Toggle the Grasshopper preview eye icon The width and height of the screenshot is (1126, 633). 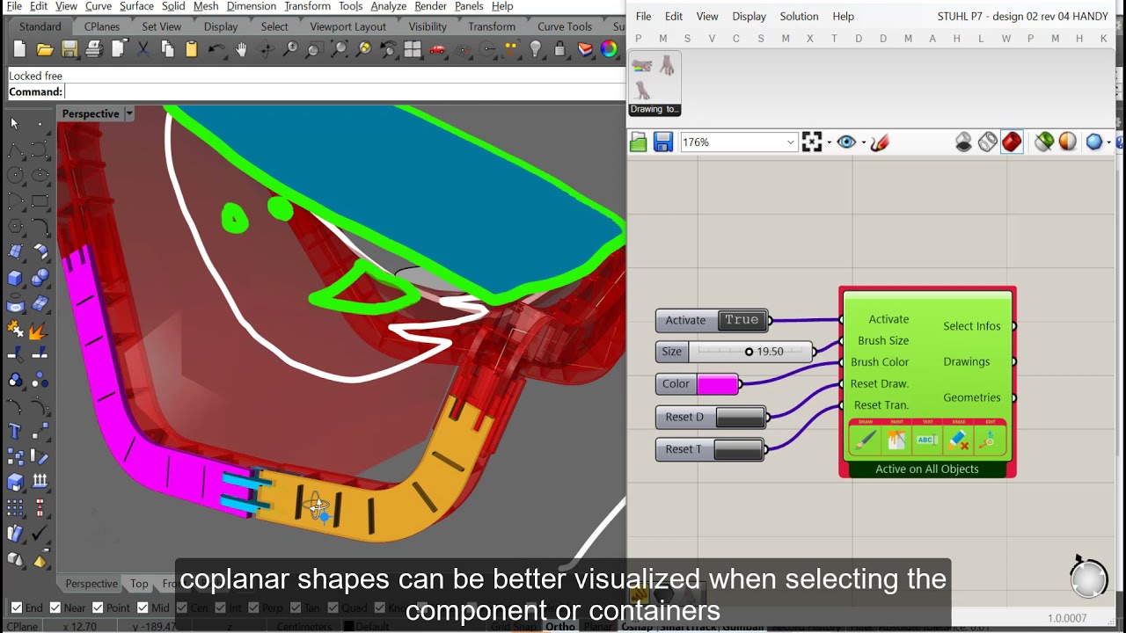click(x=846, y=142)
